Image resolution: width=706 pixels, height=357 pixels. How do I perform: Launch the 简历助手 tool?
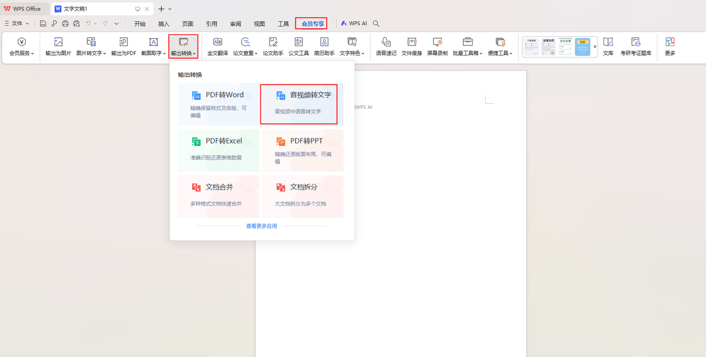point(324,47)
